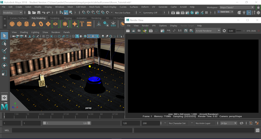
Task: Activate the Rotate tool in toolbox
Action: (x=4, y=65)
